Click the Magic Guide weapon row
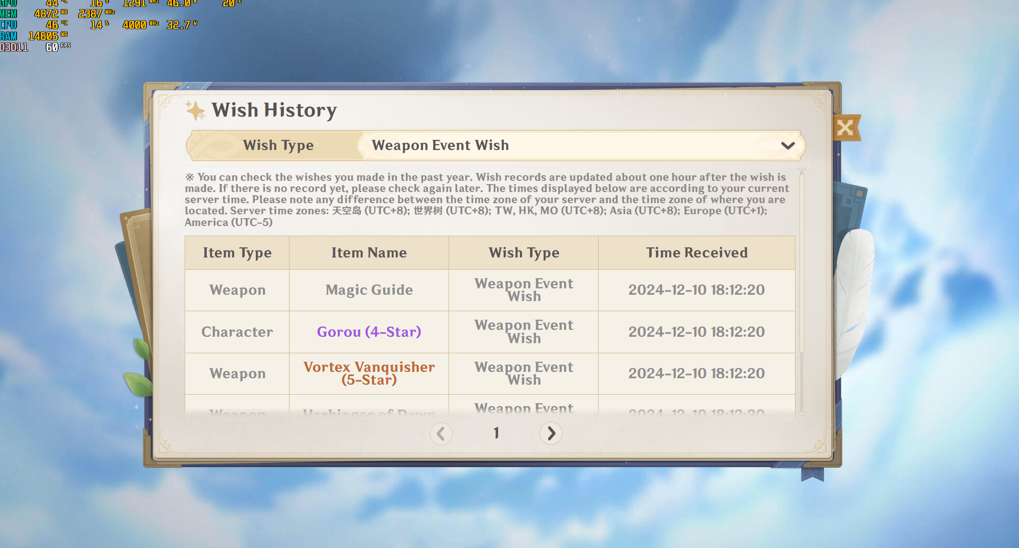This screenshot has height=548, width=1019. point(369,290)
